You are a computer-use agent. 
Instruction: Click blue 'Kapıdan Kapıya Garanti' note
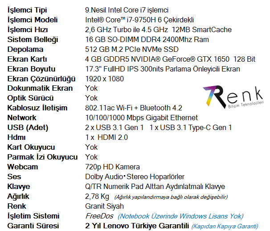pos(225,227)
